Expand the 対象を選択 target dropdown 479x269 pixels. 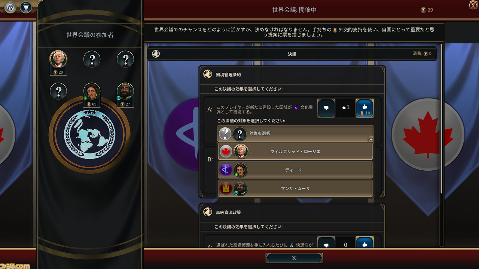click(296, 133)
